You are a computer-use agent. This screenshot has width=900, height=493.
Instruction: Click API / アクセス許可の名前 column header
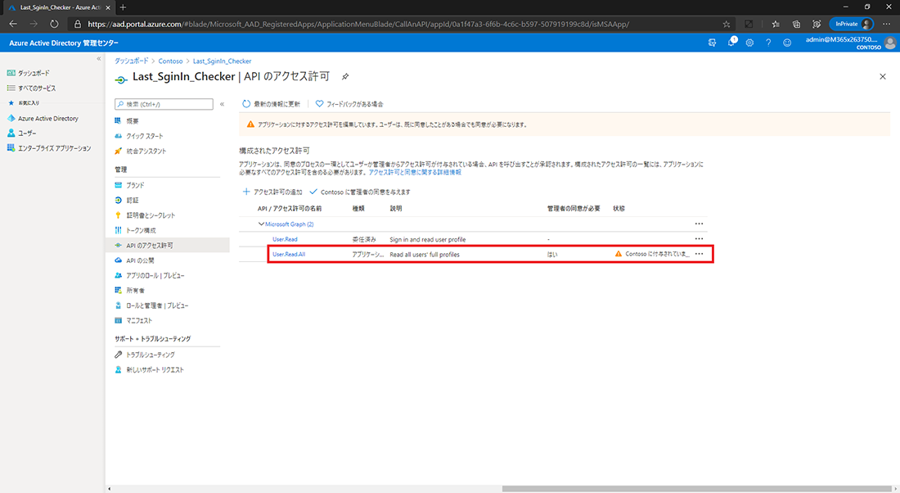click(x=290, y=209)
